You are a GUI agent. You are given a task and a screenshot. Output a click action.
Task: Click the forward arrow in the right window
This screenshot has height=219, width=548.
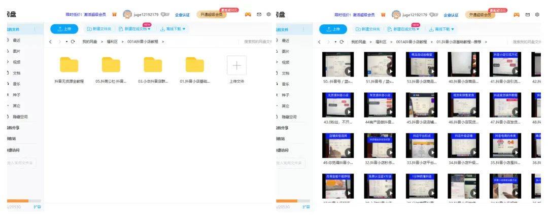click(x=328, y=42)
